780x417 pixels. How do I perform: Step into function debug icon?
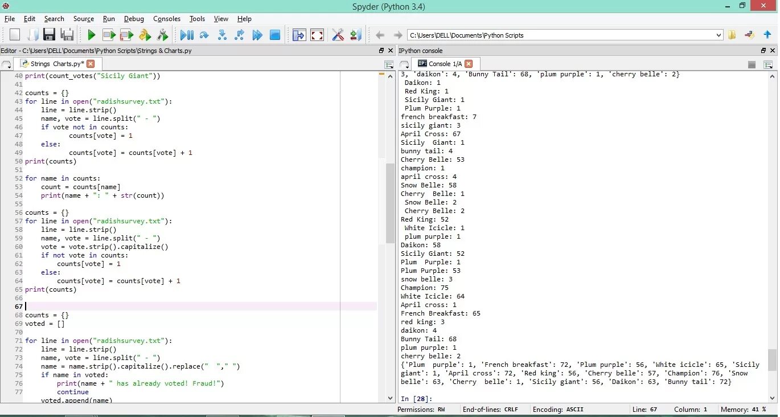[x=222, y=35]
